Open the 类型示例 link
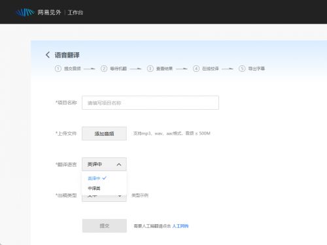The height and width of the screenshot is (245, 327). click(x=140, y=195)
